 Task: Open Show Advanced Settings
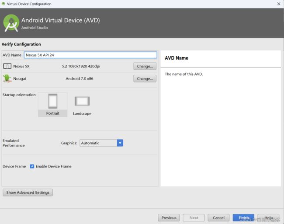[x=28, y=192]
